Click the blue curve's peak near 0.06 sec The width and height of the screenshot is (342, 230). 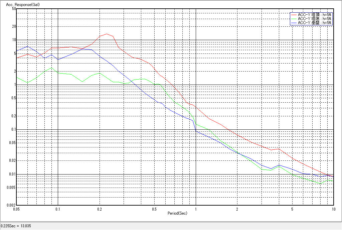(27, 46)
